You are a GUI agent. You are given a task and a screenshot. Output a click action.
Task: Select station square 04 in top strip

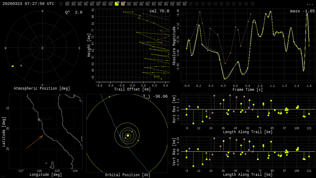pyautogui.click(x=86, y=4)
